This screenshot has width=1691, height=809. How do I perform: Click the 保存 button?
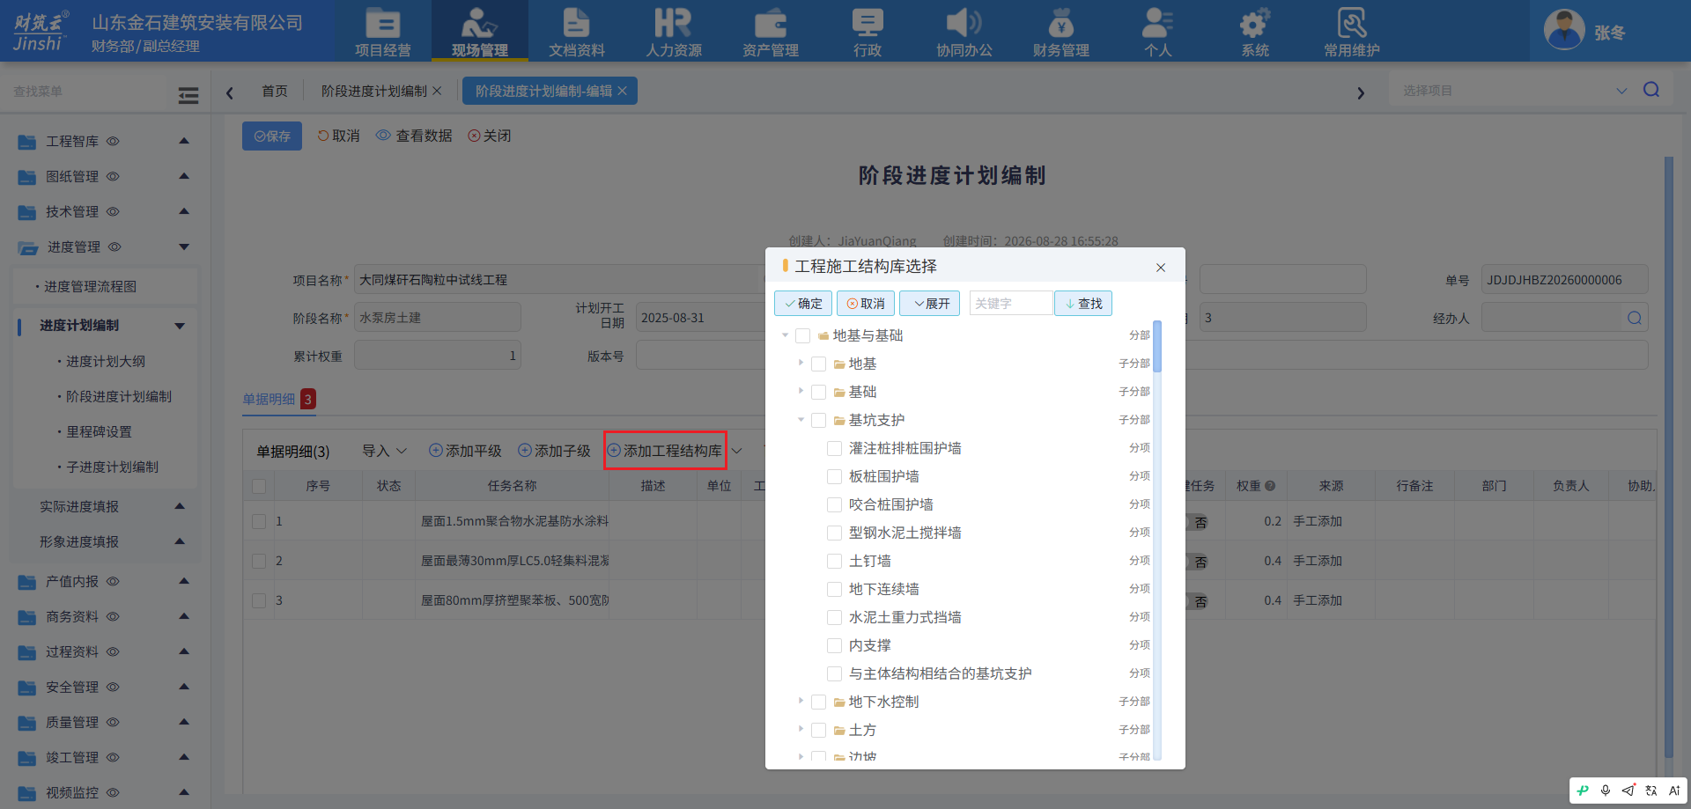[272, 136]
